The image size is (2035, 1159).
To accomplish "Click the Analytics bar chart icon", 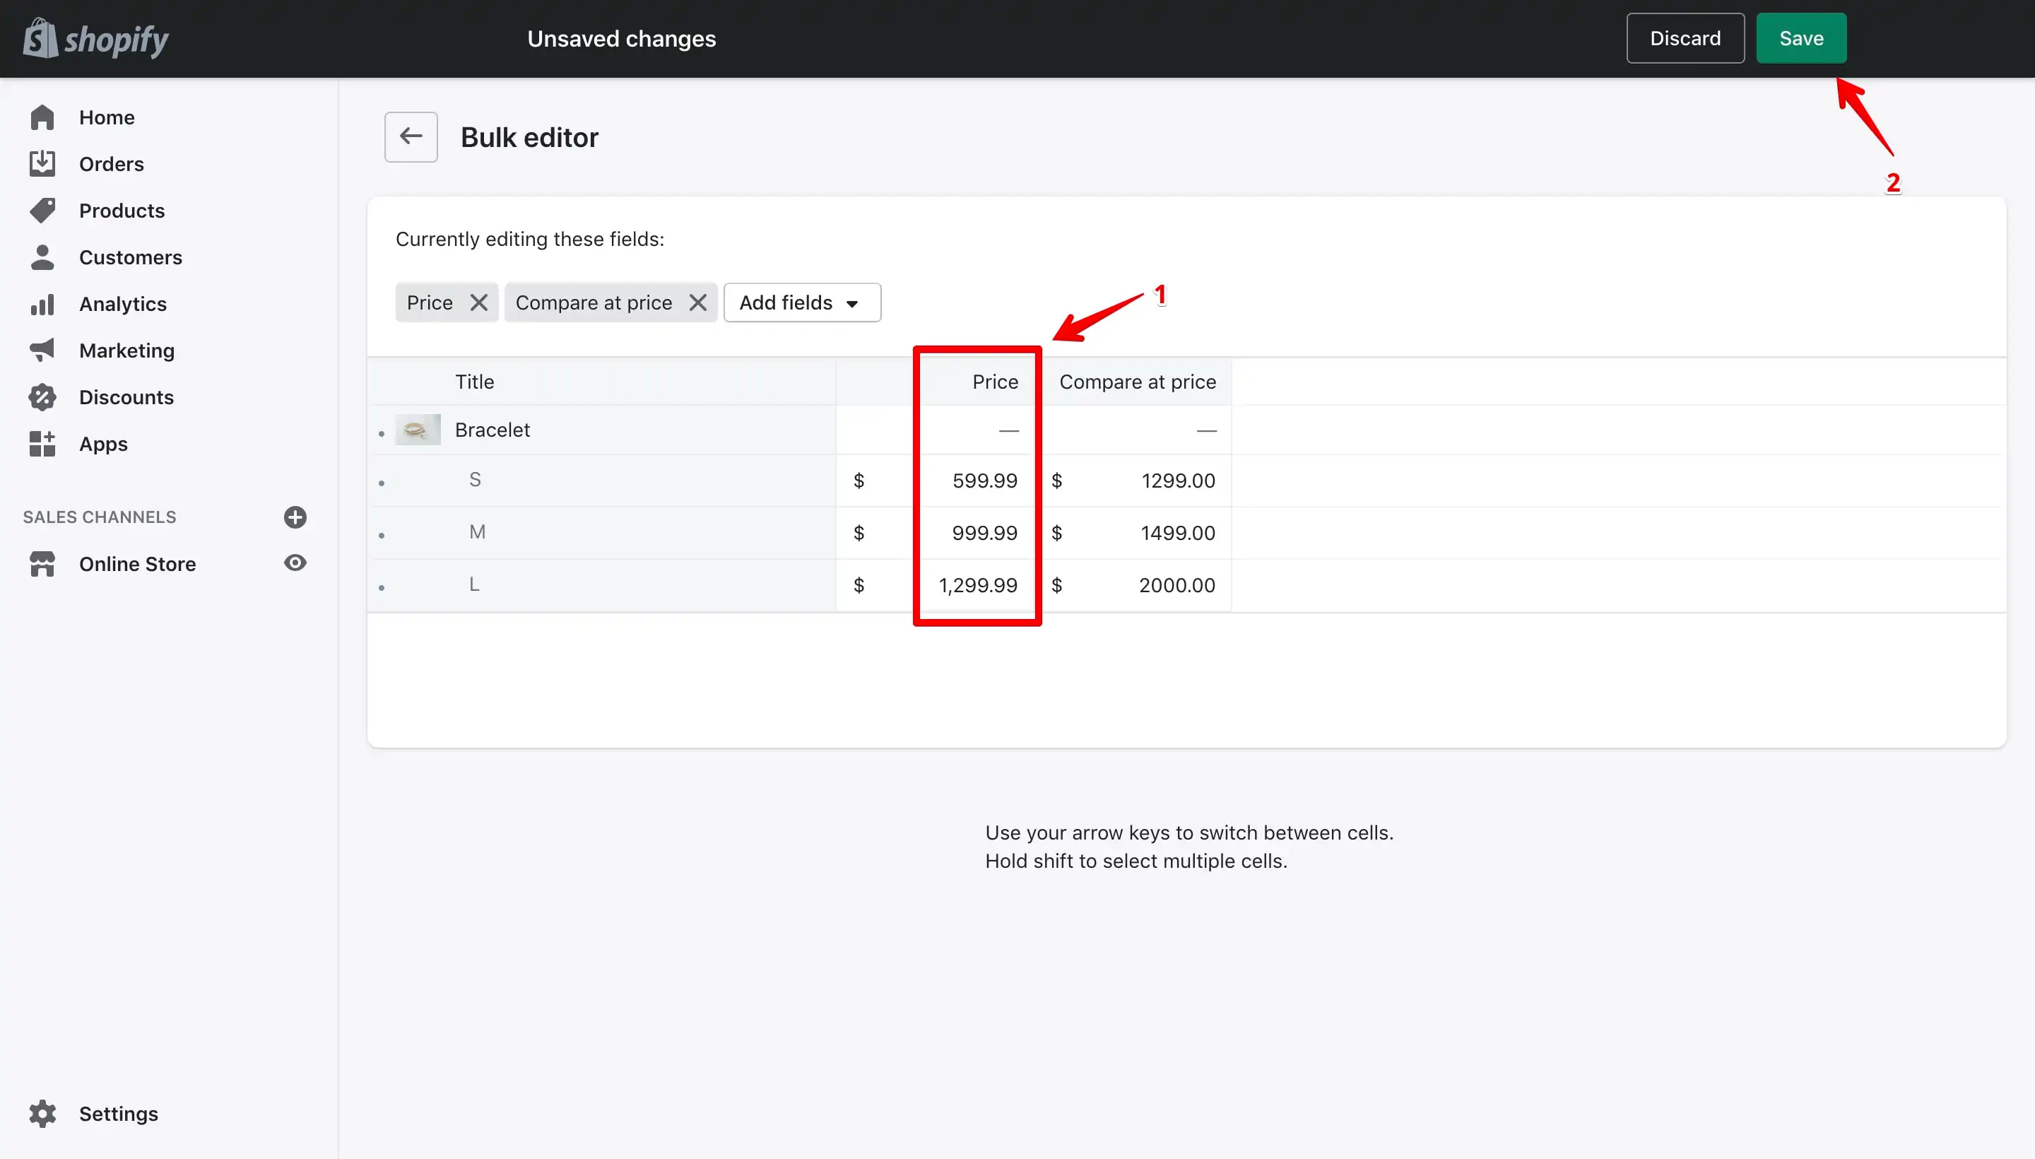I will tap(42, 304).
